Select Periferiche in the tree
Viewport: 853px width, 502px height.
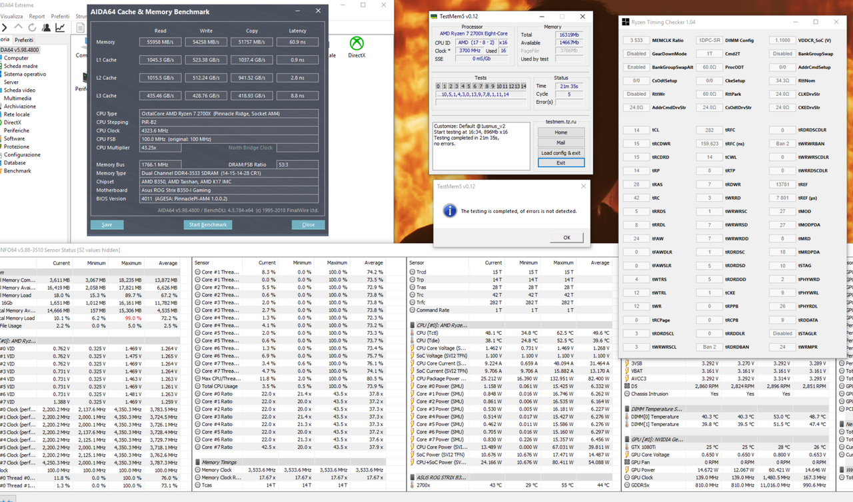click(17, 130)
